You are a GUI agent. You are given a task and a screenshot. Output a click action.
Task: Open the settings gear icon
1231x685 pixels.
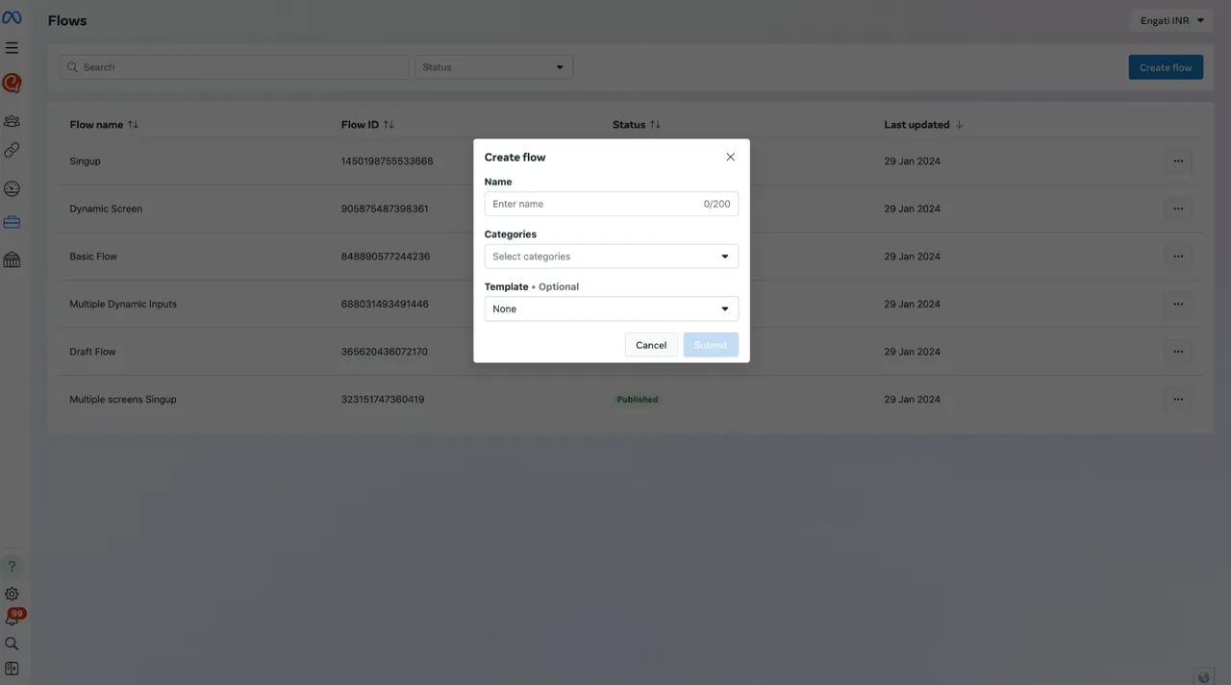click(x=12, y=594)
